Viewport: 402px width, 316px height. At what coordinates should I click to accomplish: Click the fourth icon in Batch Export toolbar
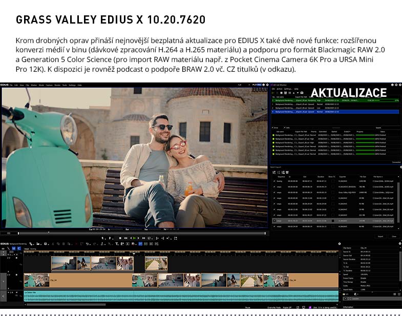[287, 173]
